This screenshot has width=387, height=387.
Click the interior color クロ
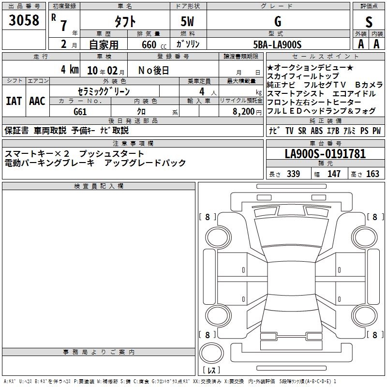click(x=141, y=112)
